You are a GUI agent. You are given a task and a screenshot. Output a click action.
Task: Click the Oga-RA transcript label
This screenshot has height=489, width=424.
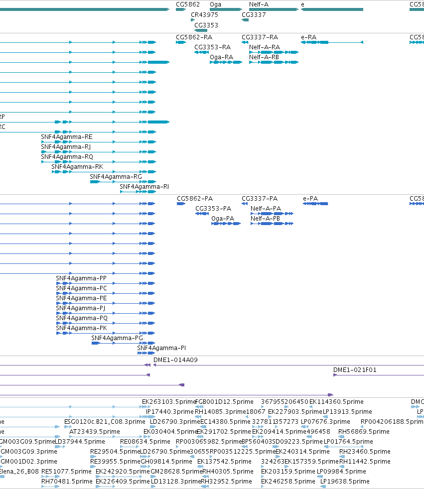click(x=222, y=57)
